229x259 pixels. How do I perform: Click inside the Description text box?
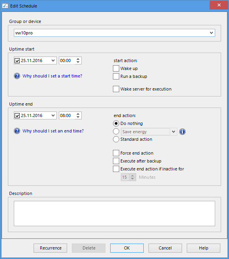point(114,214)
